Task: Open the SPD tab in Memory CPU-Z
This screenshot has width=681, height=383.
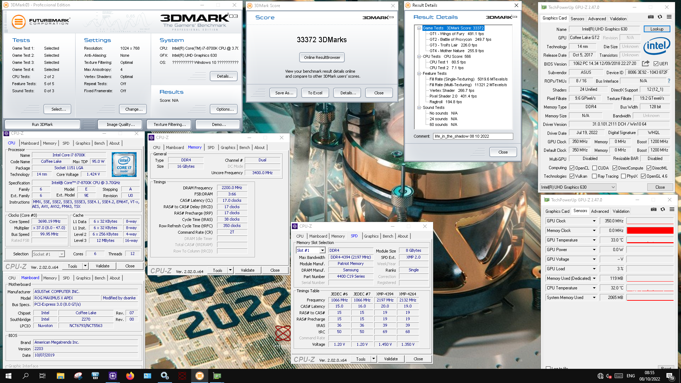Action: [211, 148]
